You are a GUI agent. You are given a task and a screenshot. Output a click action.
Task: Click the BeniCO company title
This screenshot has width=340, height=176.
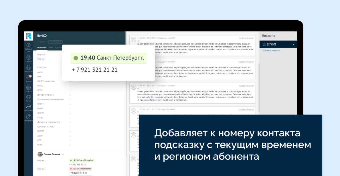[x=42, y=36]
